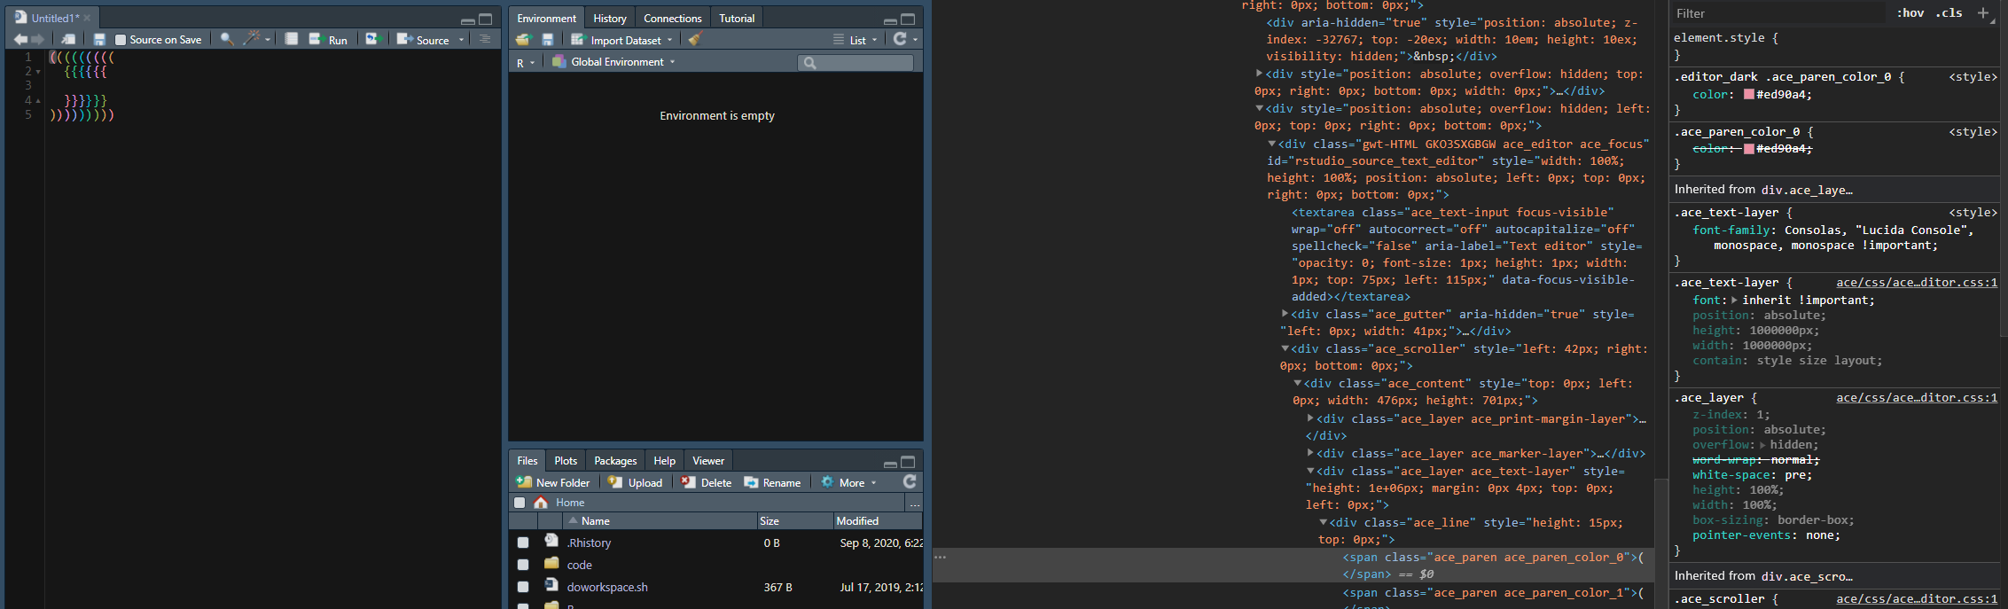Check the code folder checkbox
The image size is (2008, 609).
click(523, 565)
